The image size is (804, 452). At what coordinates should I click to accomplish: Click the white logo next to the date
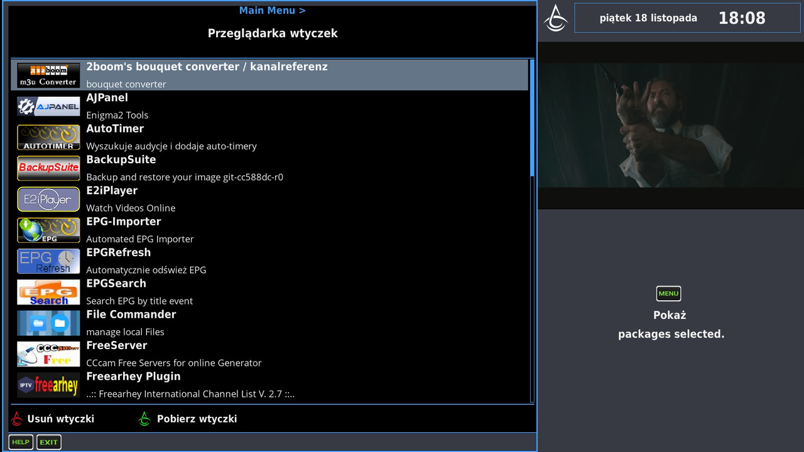pos(556,18)
